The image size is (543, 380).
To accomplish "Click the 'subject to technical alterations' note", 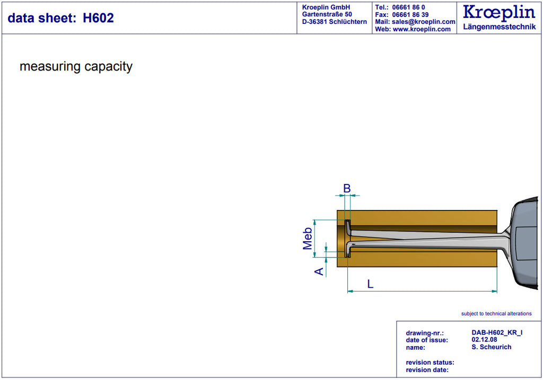I will click(x=496, y=314).
